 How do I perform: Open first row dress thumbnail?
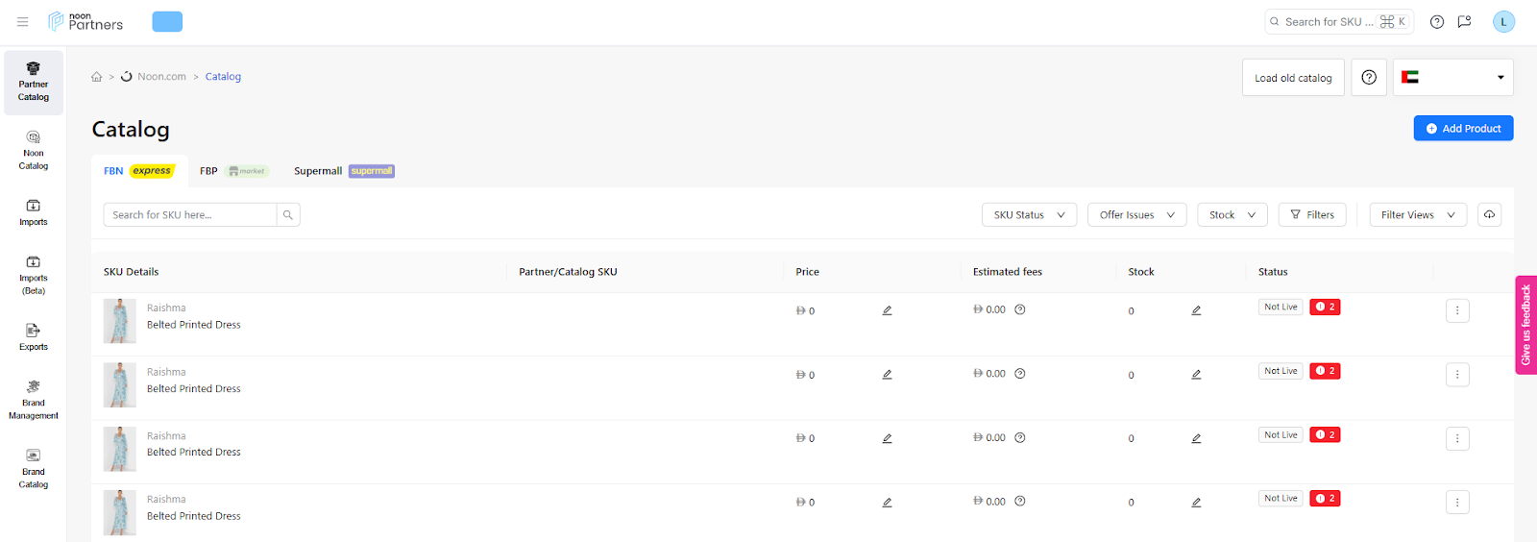(120, 321)
